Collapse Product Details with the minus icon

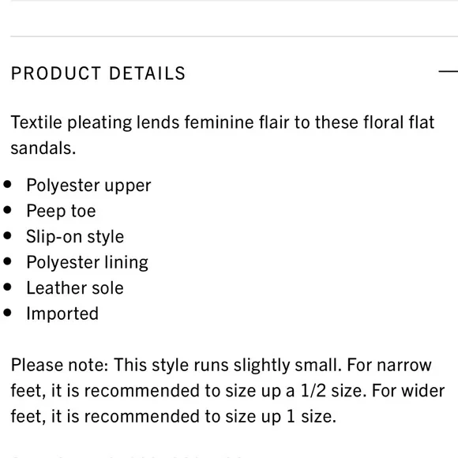[x=448, y=71]
